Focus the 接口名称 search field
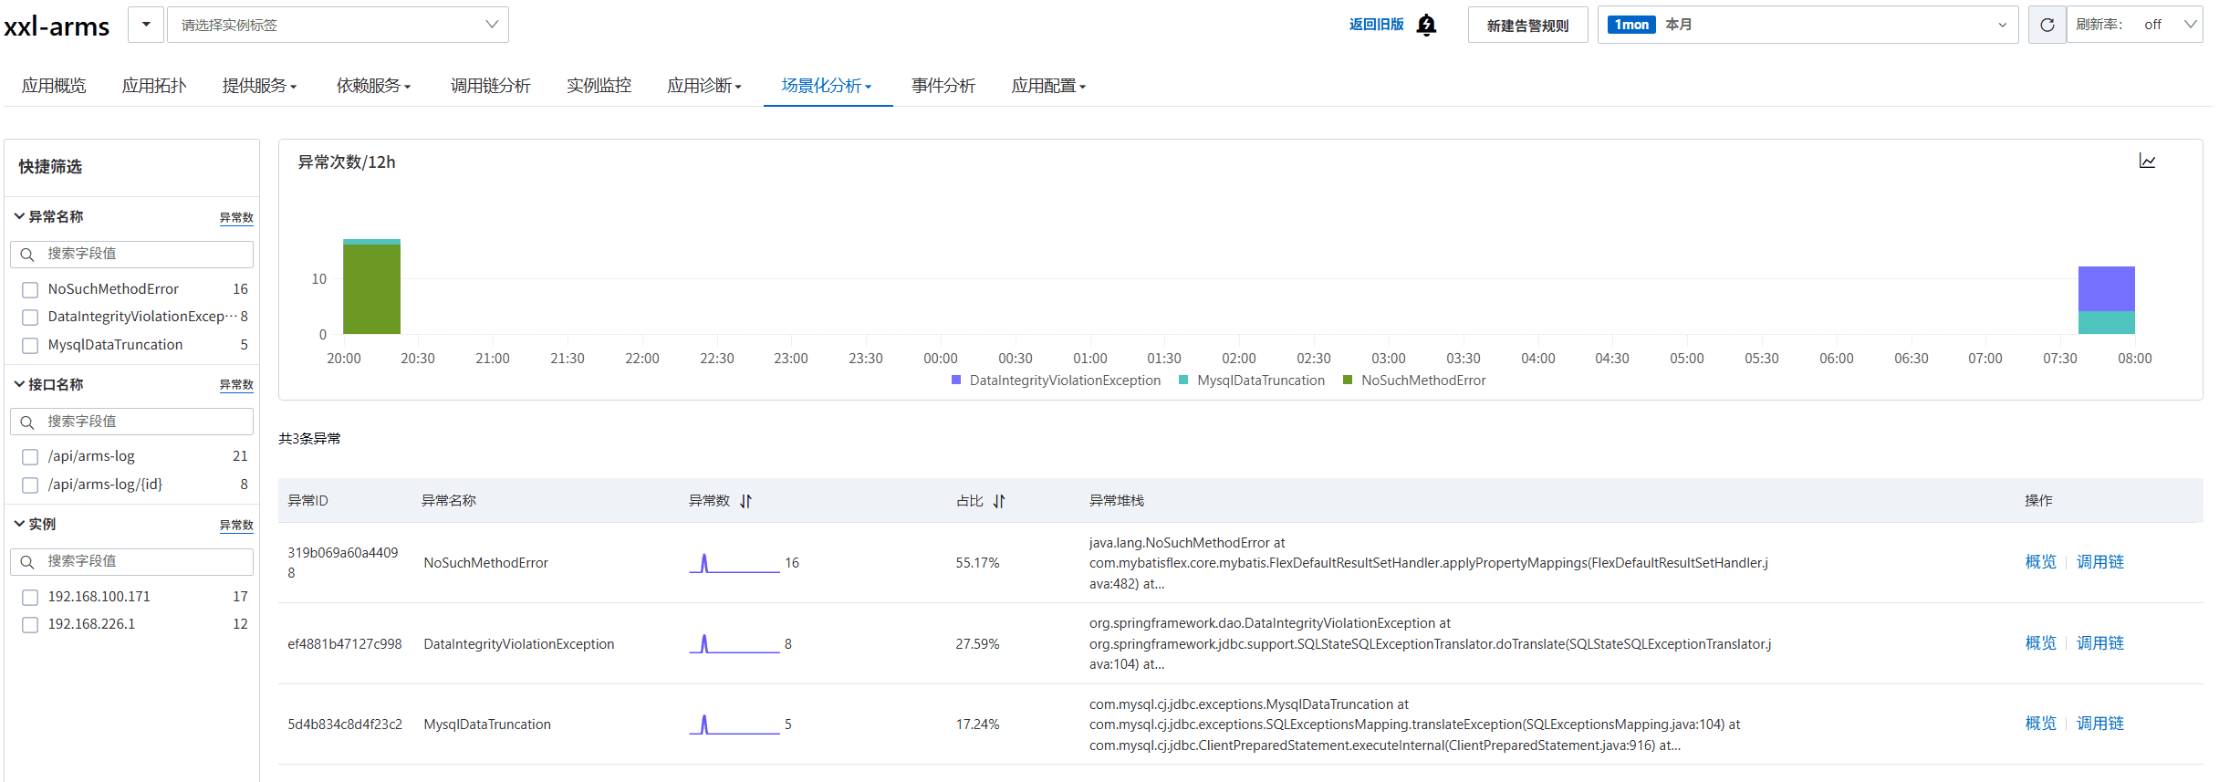The height and width of the screenshot is (782, 2219). [131, 422]
